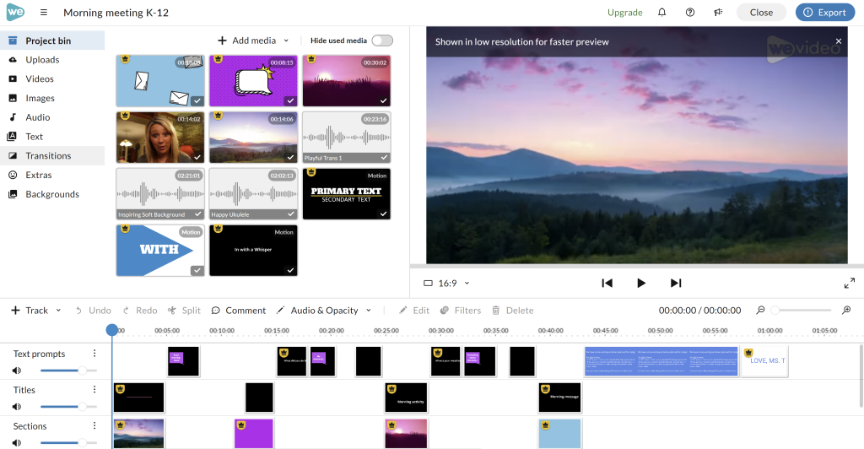Viewport: 864px width, 449px height.
Task: Open the help question mark icon
Action: [690, 13]
